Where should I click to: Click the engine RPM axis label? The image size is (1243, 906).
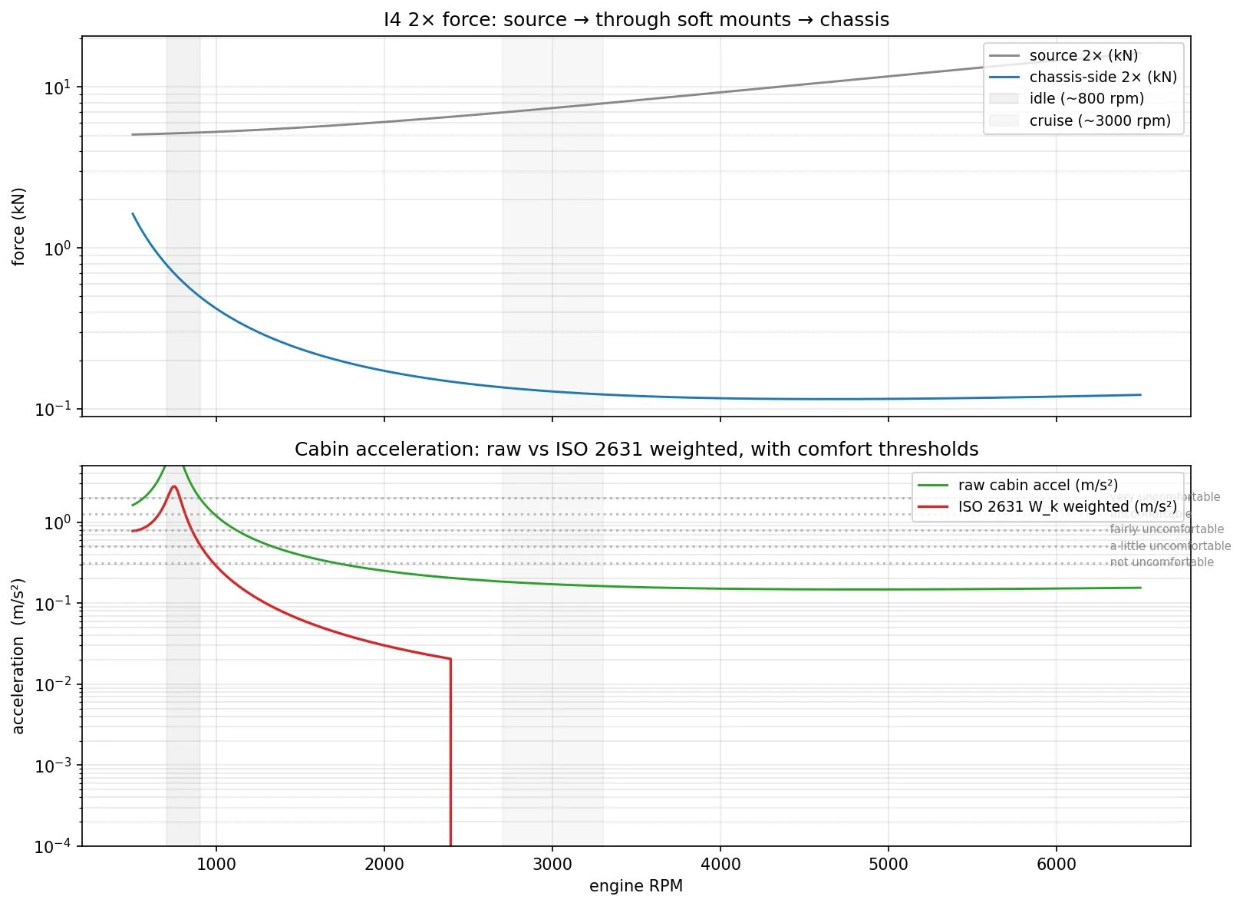(x=636, y=885)
